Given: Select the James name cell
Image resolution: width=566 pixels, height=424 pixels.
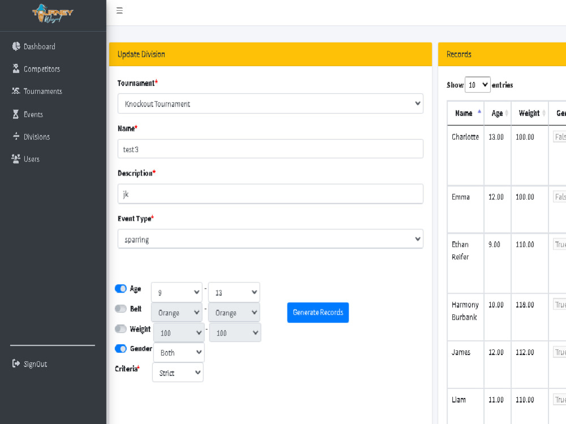Looking at the screenshot, I should 466,365.
